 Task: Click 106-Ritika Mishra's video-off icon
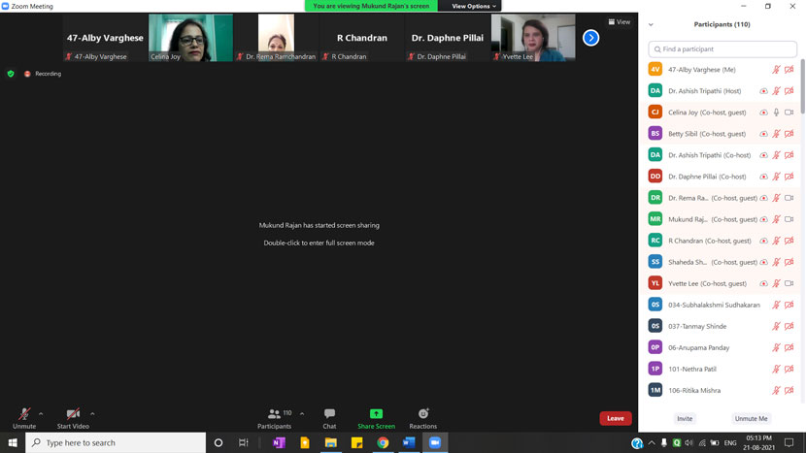click(x=789, y=390)
